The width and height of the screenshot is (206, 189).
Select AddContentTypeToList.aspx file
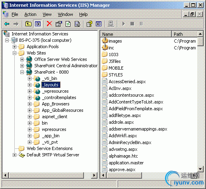[136, 102]
